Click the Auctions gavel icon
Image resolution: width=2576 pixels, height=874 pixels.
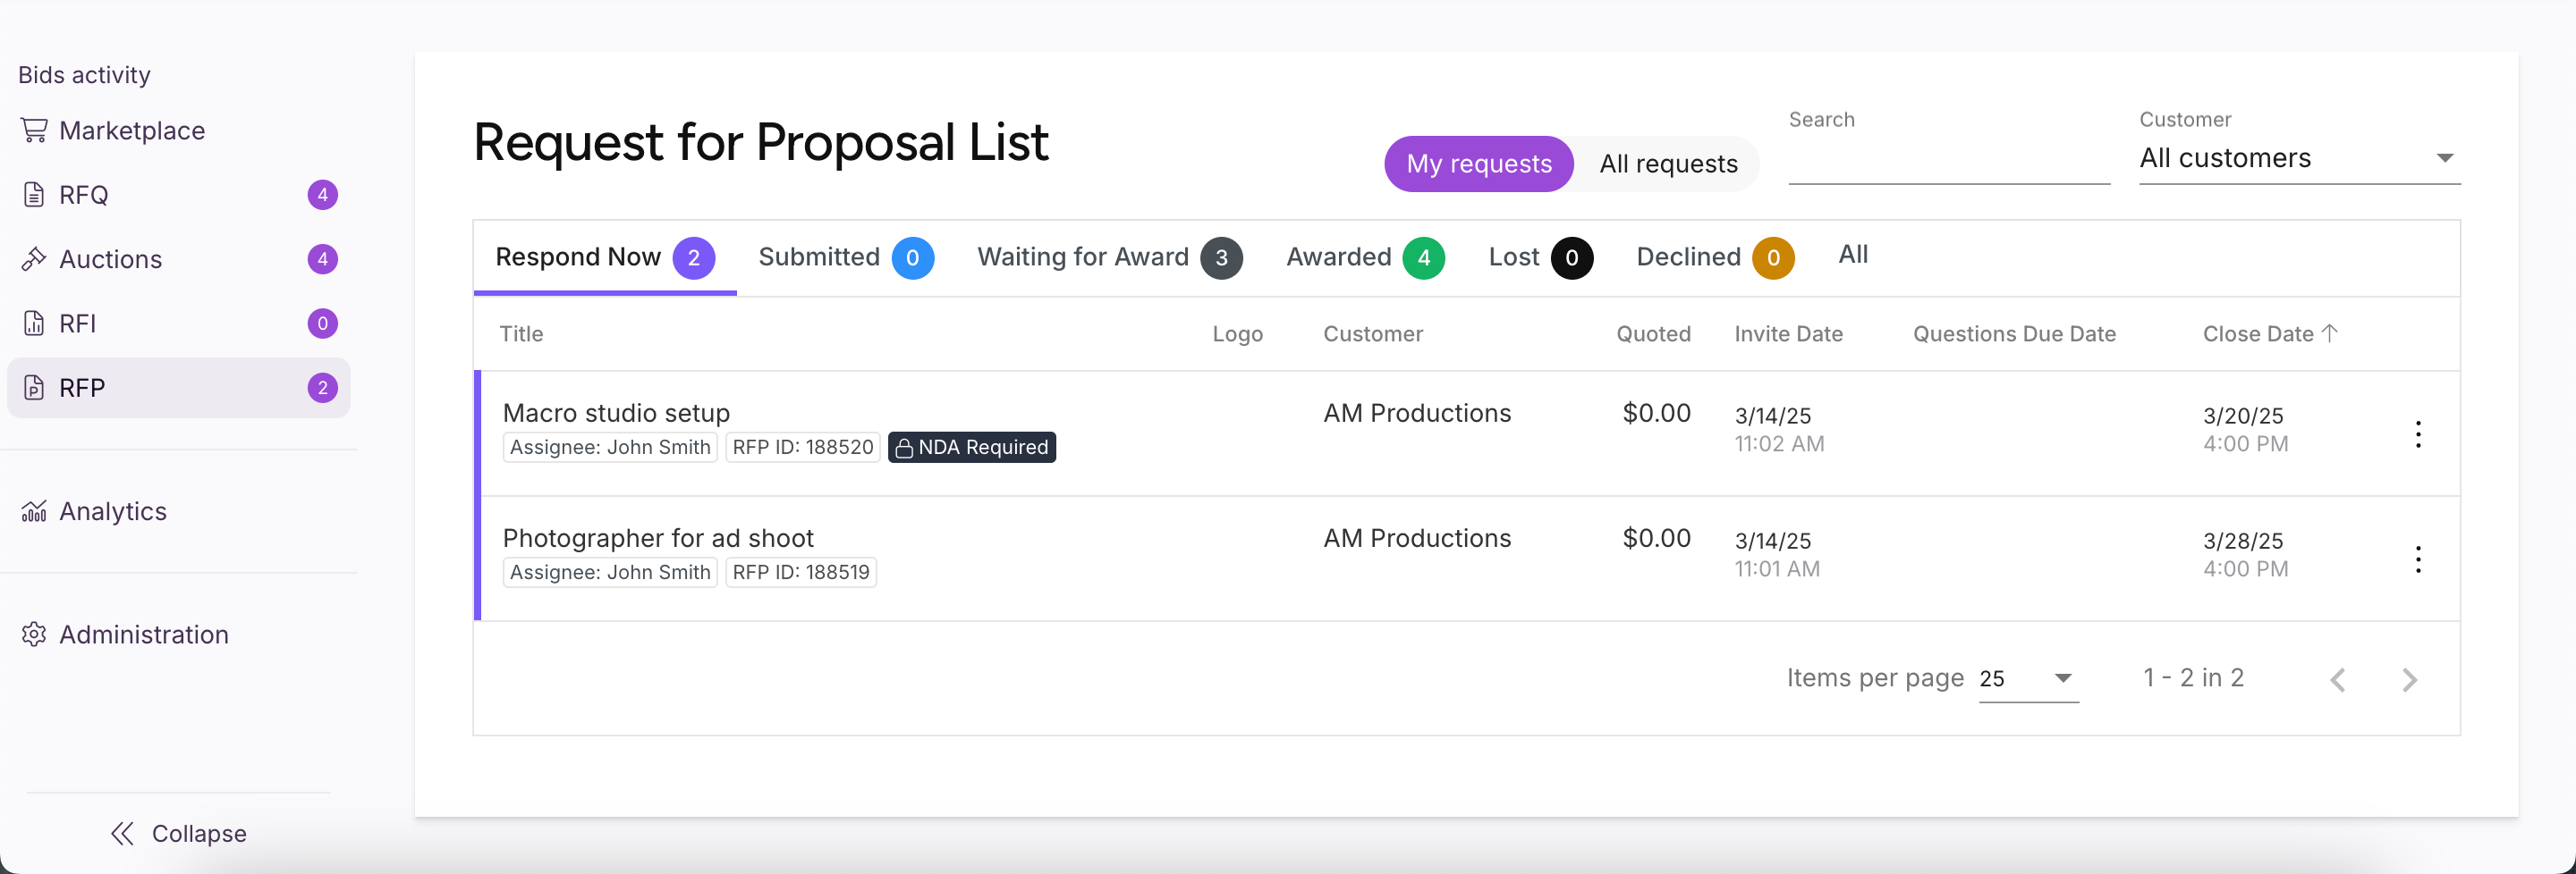[x=34, y=258]
